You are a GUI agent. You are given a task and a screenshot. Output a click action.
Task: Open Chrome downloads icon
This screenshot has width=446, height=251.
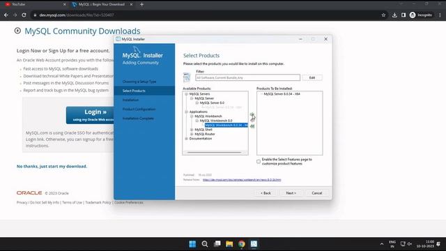394,15
